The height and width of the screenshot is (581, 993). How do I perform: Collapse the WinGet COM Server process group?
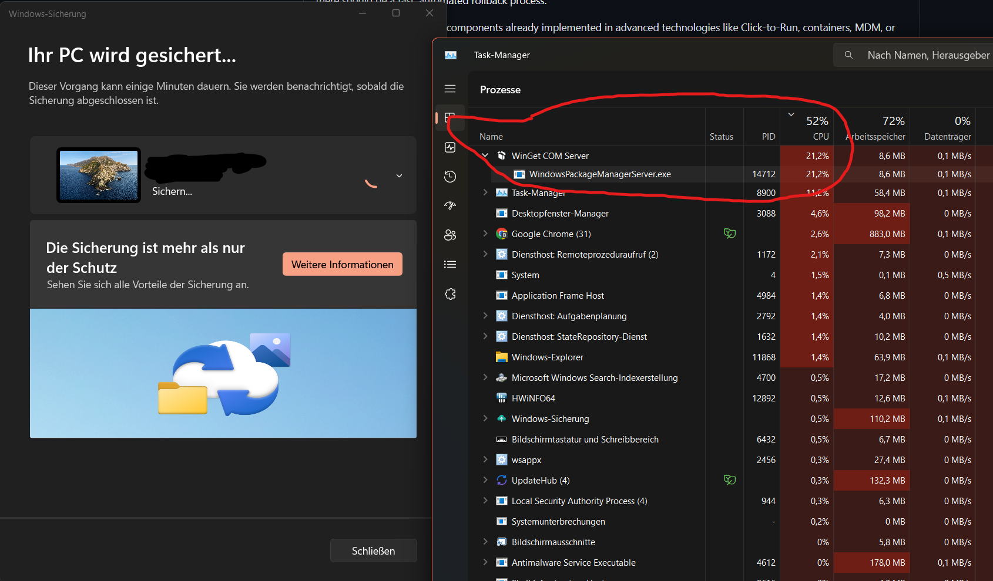tap(485, 156)
